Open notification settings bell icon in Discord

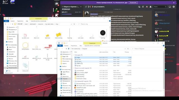pyautogui.click(x=143, y=7)
